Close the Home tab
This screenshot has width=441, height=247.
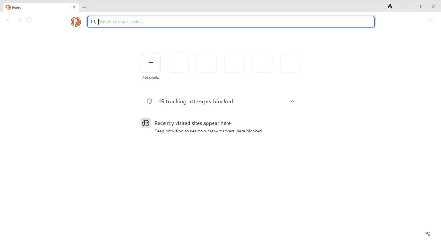click(74, 7)
